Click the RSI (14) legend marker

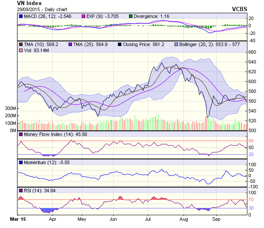[20, 190]
